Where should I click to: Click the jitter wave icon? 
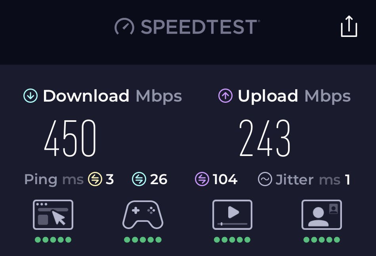pos(265,179)
